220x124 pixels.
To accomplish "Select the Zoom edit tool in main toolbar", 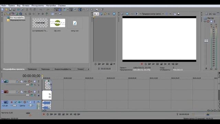I will pos(92,10).
